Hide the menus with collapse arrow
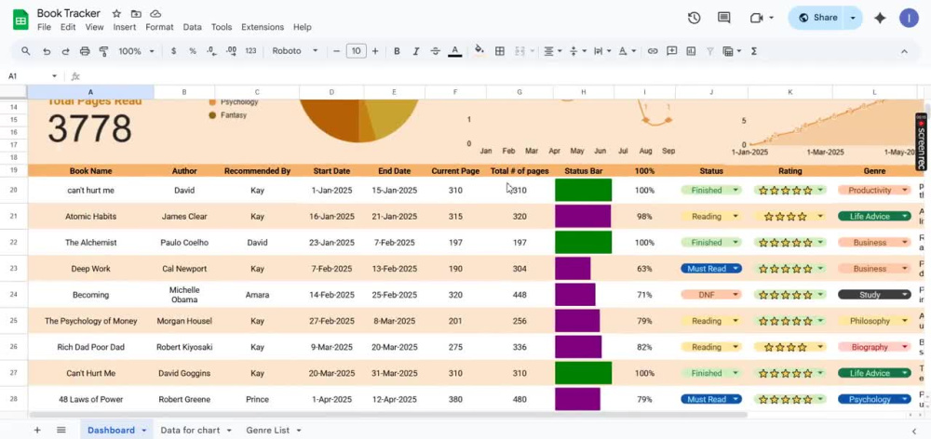 (x=904, y=51)
